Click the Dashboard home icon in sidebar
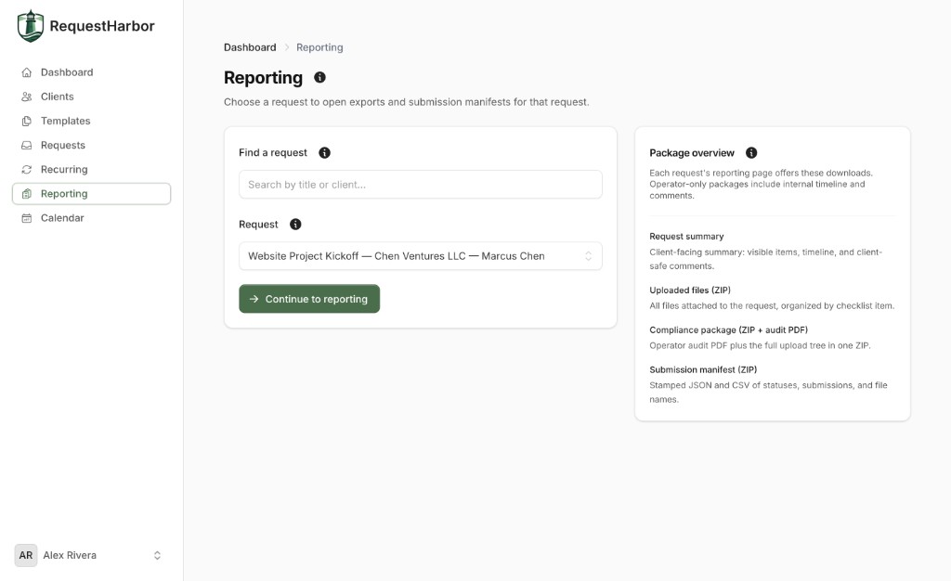Image resolution: width=951 pixels, height=581 pixels. click(x=27, y=72)
